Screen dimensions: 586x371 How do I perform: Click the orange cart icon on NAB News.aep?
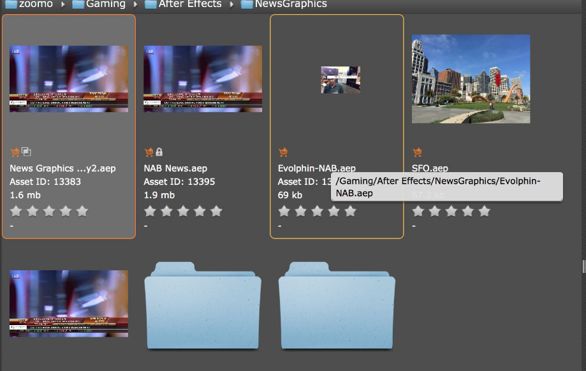149,152
